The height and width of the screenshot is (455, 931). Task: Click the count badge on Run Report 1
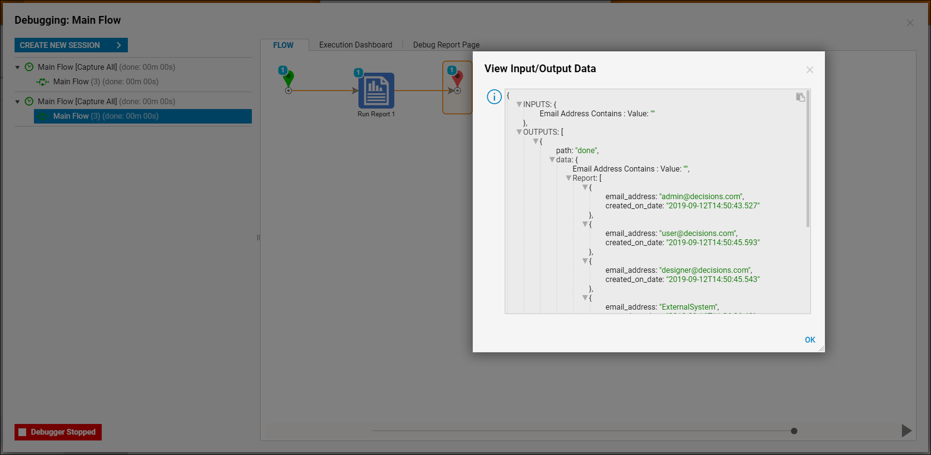pos(358,73)
